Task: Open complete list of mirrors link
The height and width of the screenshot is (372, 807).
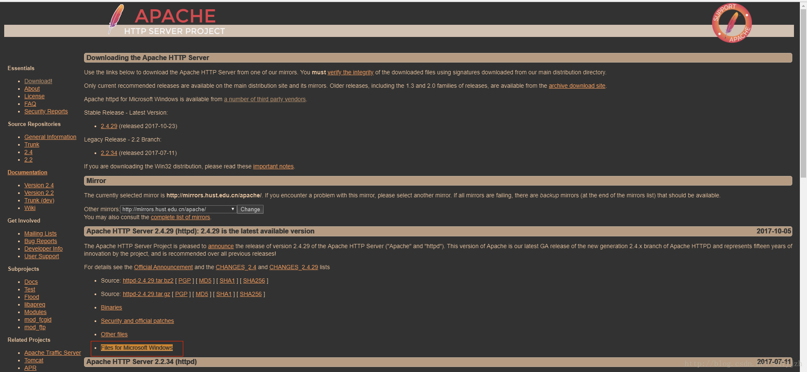Action: [180, 217]
